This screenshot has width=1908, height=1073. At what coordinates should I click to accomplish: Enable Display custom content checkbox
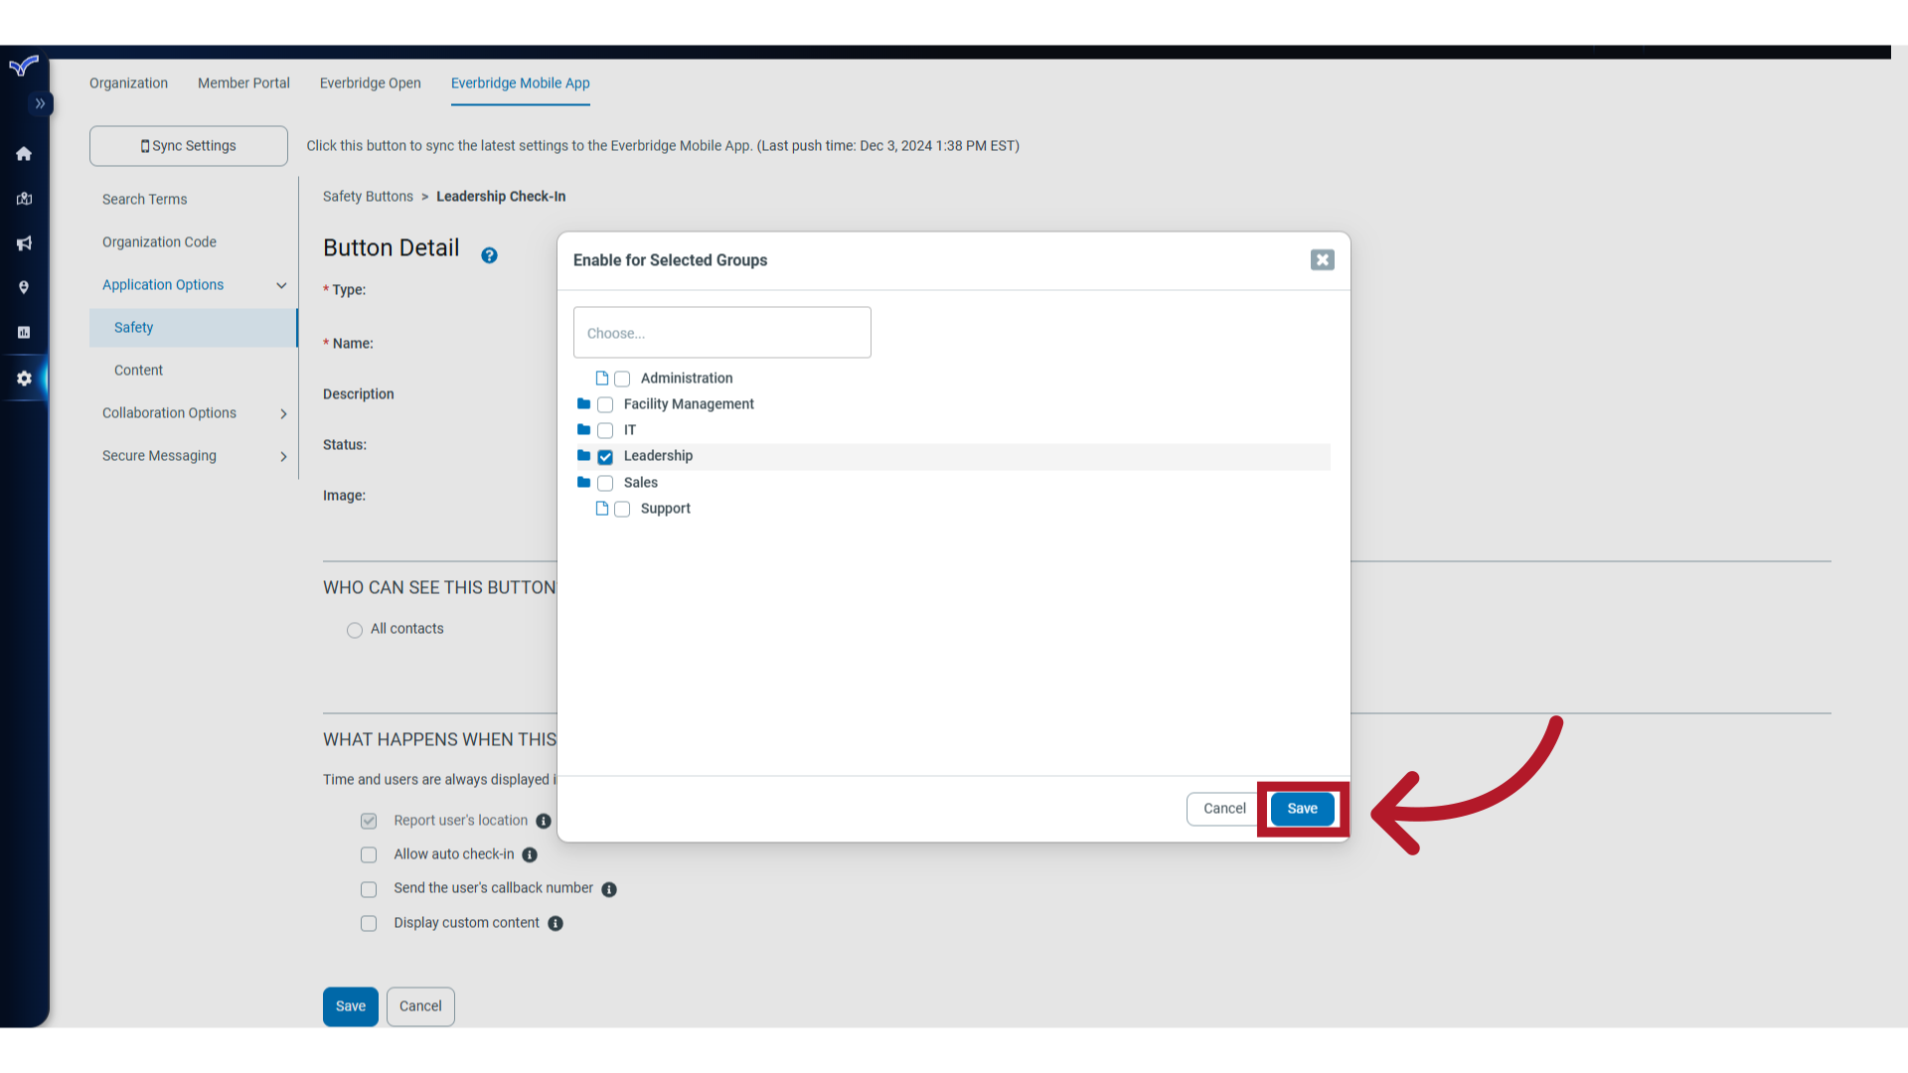[369, 923]
